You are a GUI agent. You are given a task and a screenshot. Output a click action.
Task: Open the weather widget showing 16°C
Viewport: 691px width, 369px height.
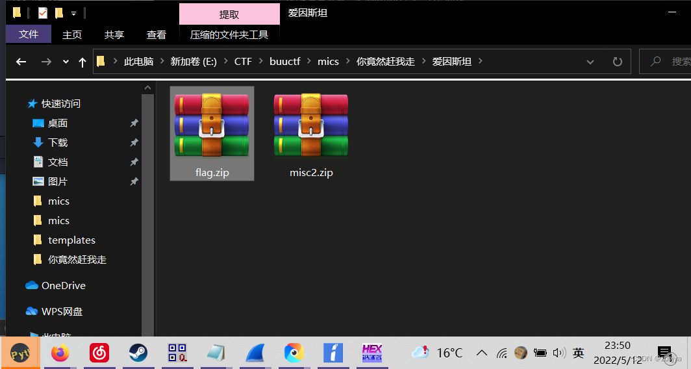(x=437, y=353)
